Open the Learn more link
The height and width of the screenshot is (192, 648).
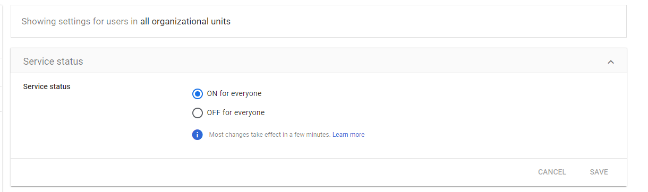[x=348, y=135]
